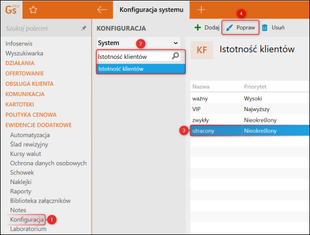Select the VIP row in table

tap(250, 109)
